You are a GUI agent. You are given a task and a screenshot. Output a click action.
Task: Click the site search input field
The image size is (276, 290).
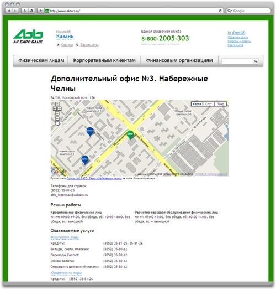[x=237, y=61]
